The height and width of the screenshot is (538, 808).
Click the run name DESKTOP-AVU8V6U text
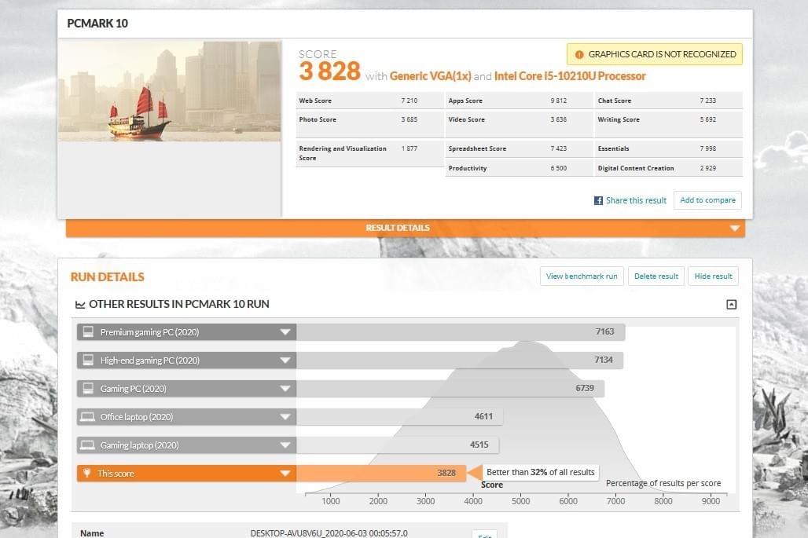(329, 533)
